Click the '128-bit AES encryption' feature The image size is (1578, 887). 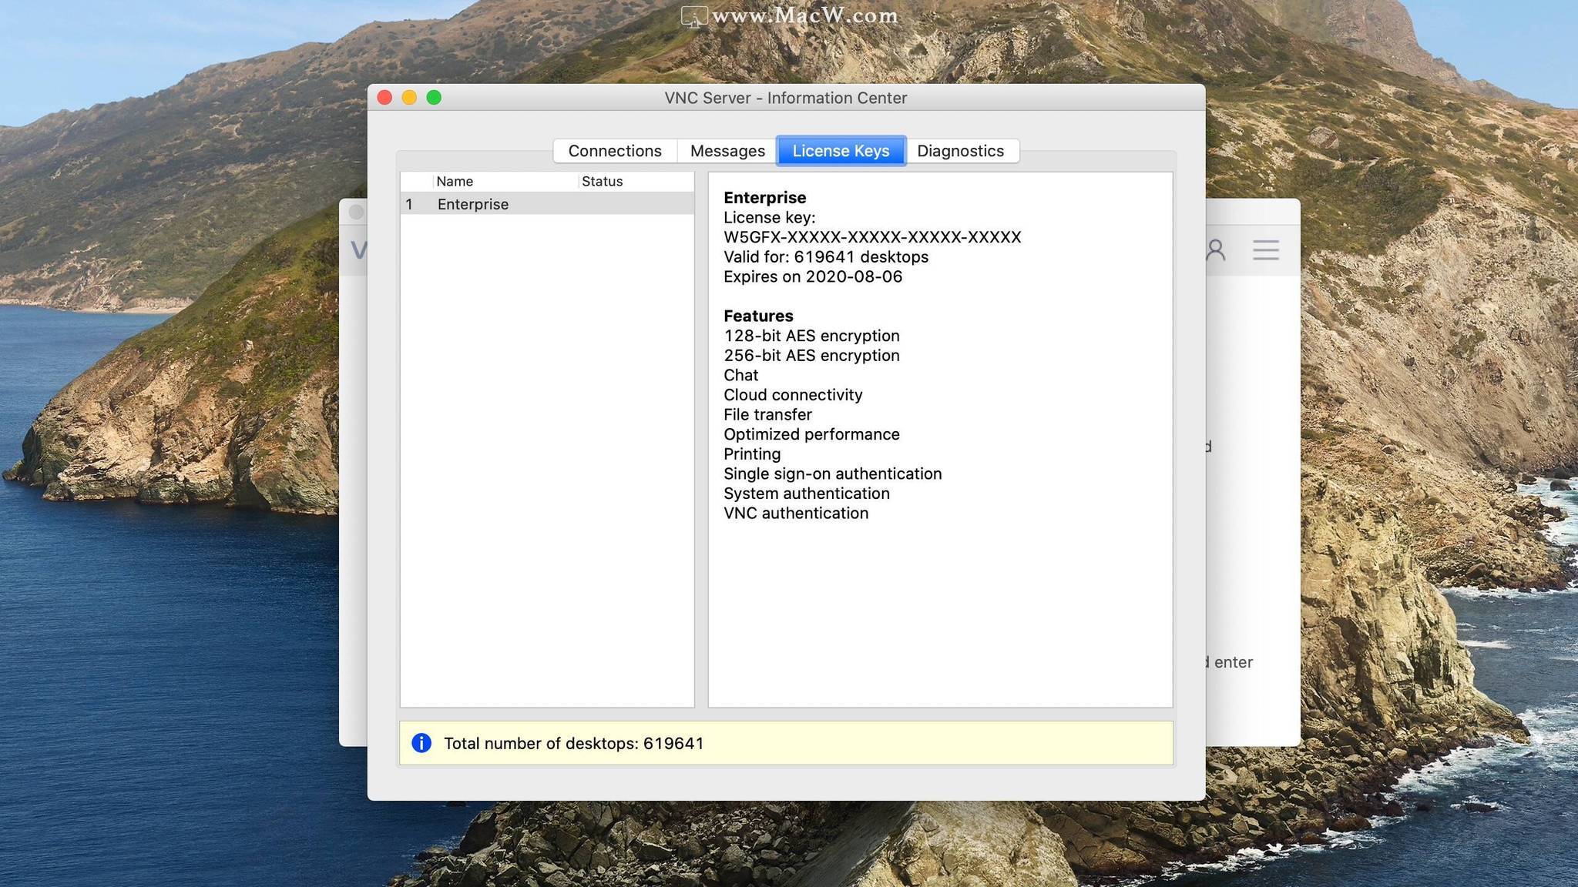(x=811, y=336)
